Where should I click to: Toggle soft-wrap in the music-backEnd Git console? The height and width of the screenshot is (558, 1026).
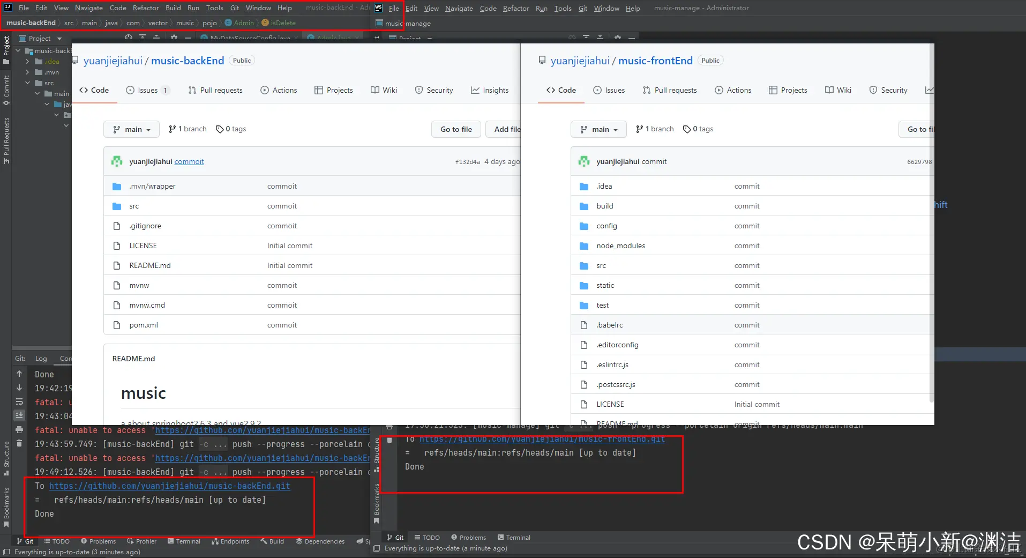tap(19, 401)
